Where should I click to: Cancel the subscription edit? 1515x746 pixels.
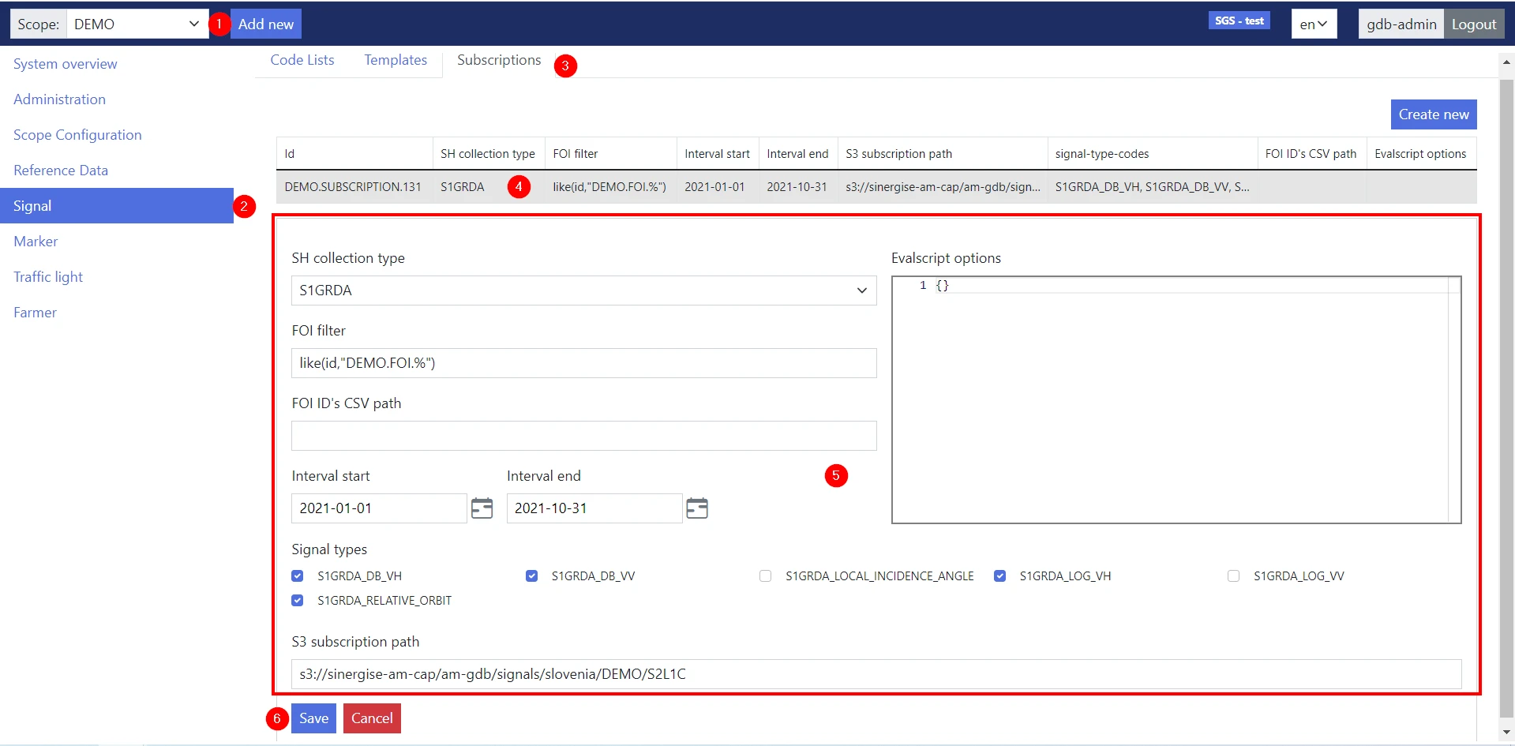(372, 718)
